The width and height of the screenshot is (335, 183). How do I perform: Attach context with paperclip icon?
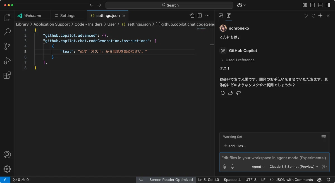pos(224,167)
